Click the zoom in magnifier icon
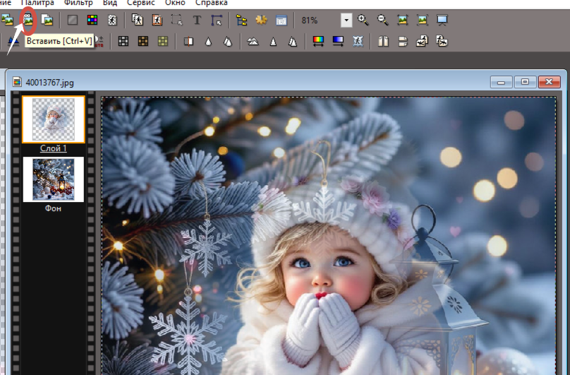The height and width of the screenshot is (375, 570). click(363, 20)
